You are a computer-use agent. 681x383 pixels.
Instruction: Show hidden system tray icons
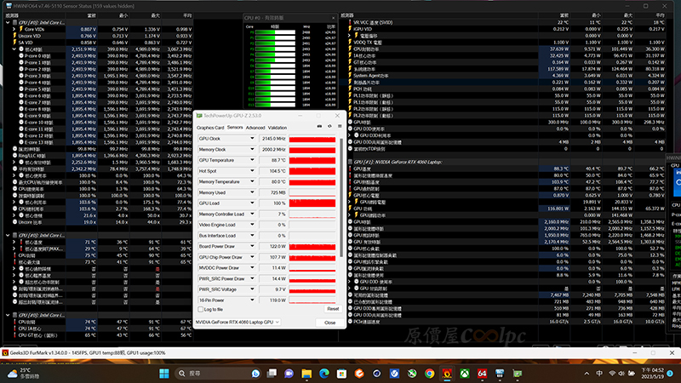[587, 374]
